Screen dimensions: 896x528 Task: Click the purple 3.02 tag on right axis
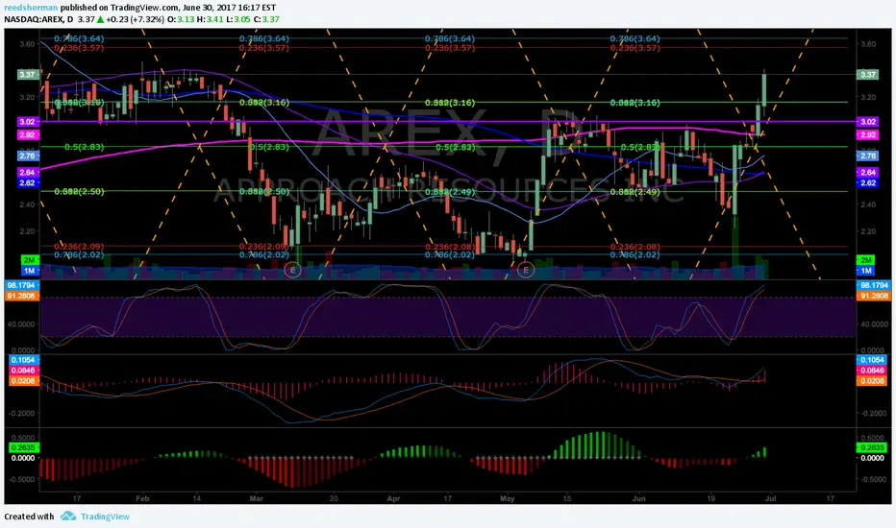click(x=868, y=122)
